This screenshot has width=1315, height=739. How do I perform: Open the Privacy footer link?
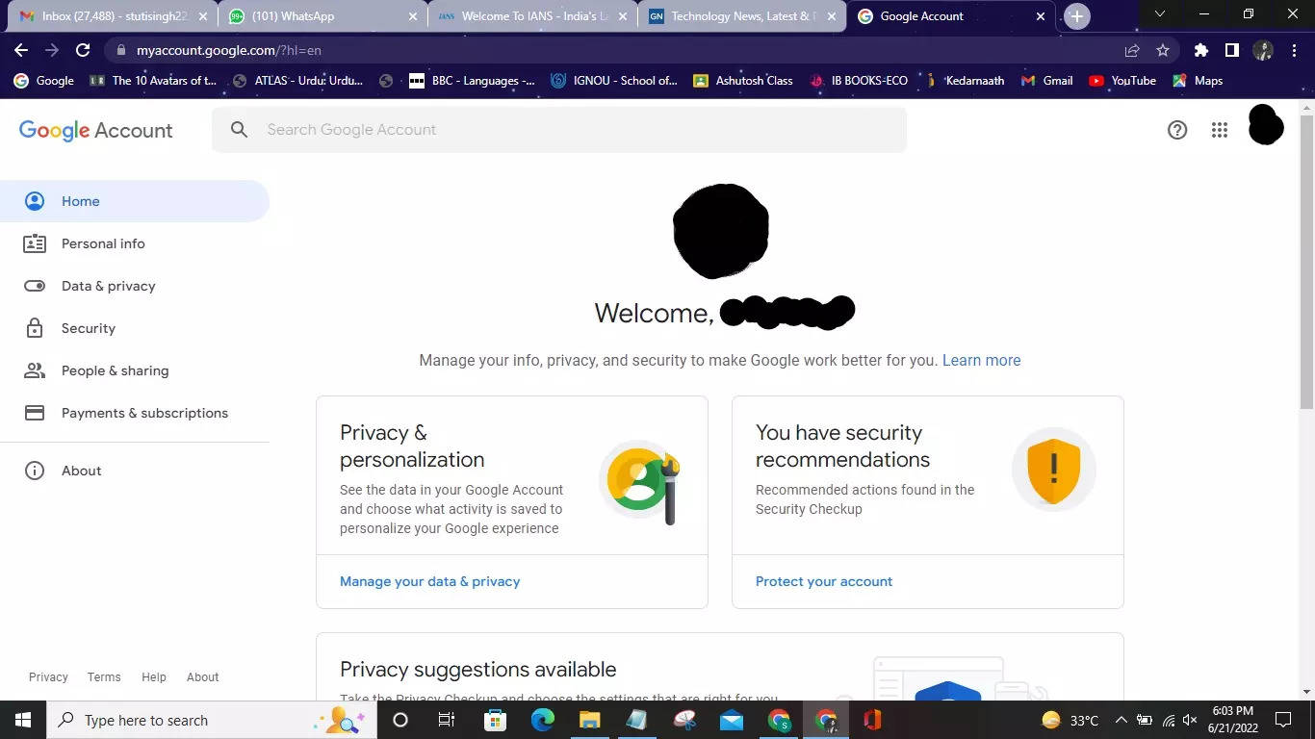pyautogui.click(x=48, y=677)
